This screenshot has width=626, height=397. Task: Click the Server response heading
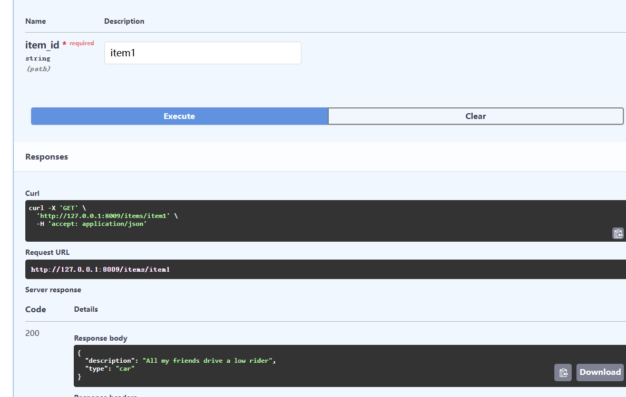pos(53,290)
